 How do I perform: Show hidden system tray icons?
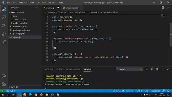142,95
